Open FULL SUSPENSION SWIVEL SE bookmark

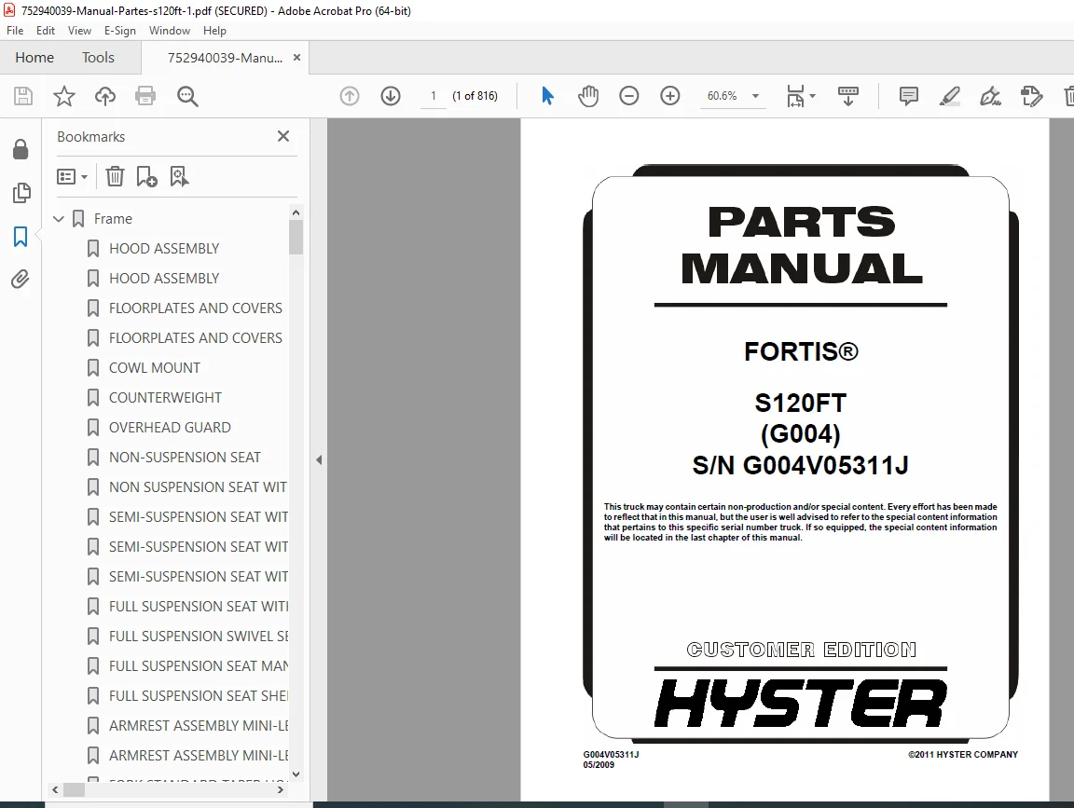click(199, 637)
